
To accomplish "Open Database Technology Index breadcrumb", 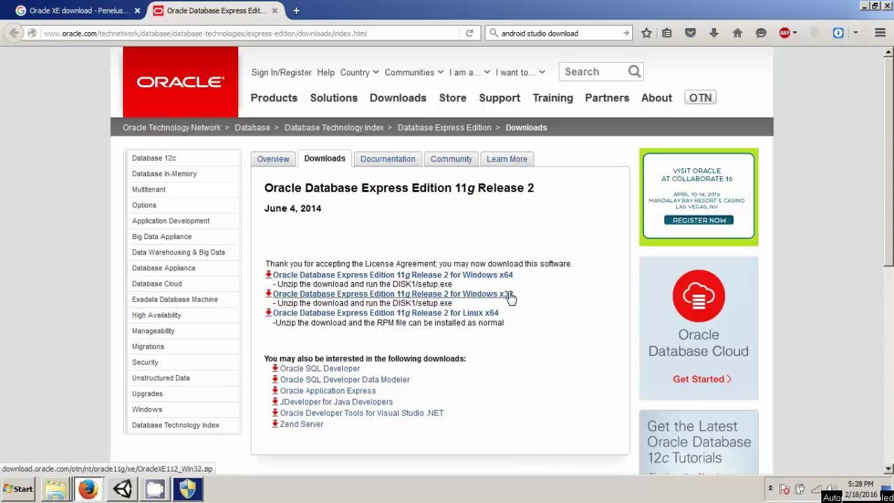I will tap(334, 127).
